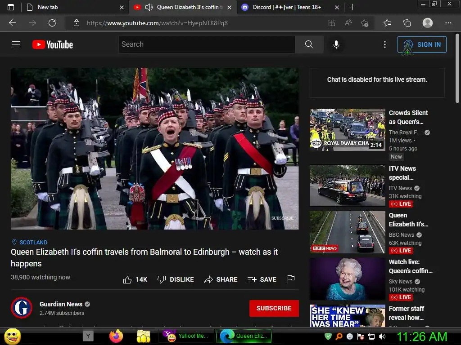Open 'Watch live: Queen's coffin...' title
The image size is (461, 345).
[411, 266]
